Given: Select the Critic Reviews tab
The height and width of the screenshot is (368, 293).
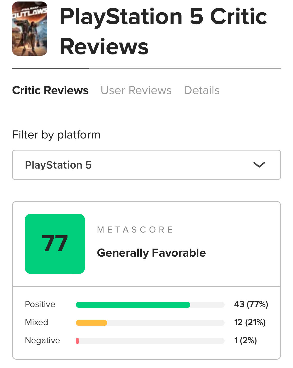Looking at the screenshot, I should (x=50, y=90).
